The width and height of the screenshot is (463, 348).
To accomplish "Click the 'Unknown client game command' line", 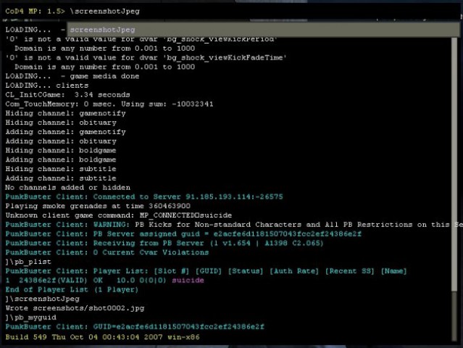I will (118, 215).
